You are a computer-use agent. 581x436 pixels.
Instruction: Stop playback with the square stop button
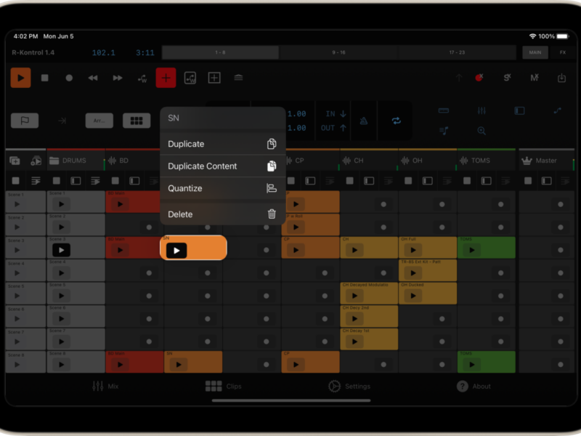[x=45, y=78]
